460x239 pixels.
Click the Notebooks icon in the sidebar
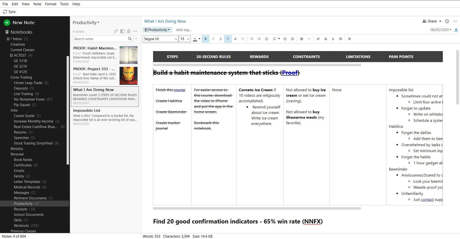click(7, 32)
